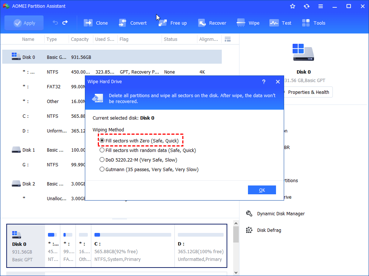This screenshot has width=369, height=276.
Task: Click the star favorites icon in title bar
Action: pos(293,6)
